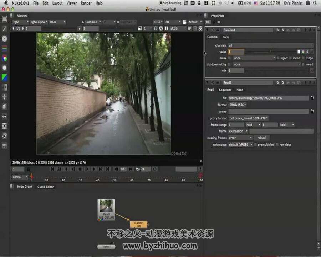Screen dimensions: 321x257
Task: Open the Gamma1 value animation menu
Action: (x=311, y=52)
